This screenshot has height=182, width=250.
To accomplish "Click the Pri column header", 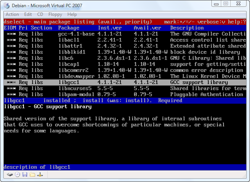I will tap(23, 28).
